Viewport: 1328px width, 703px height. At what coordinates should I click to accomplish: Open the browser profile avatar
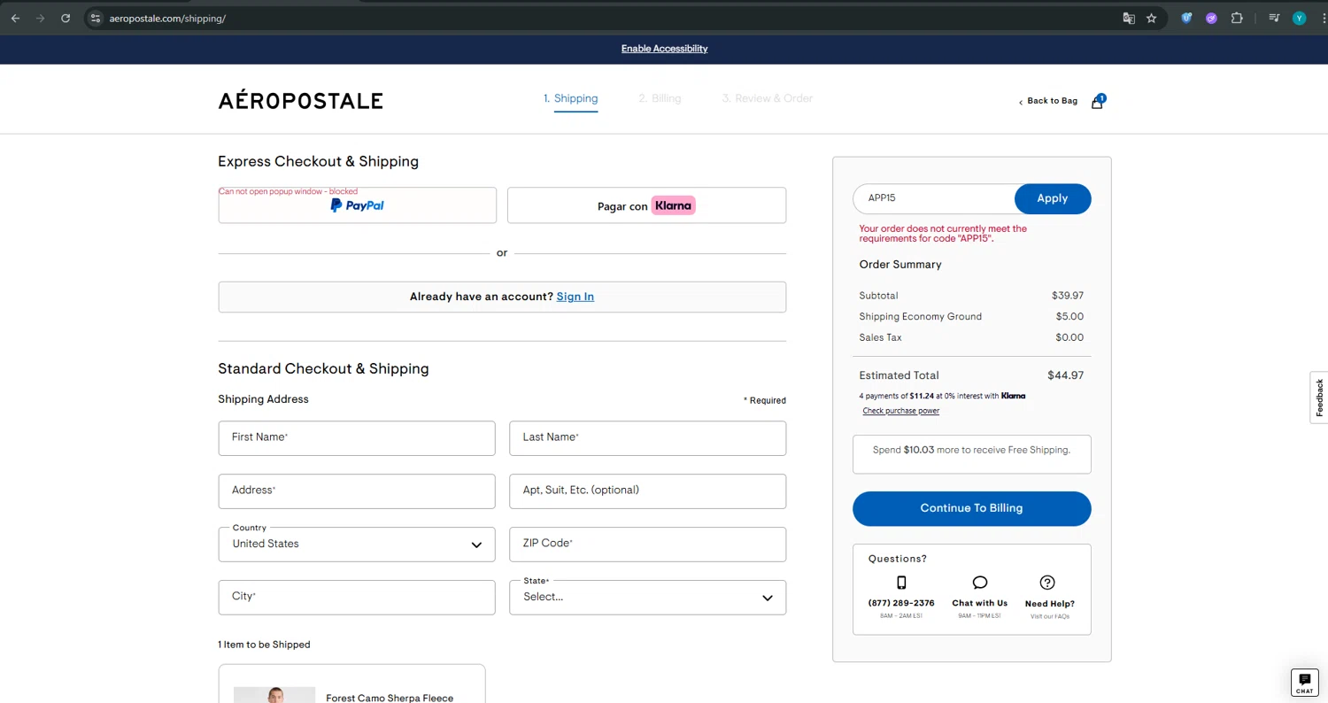(x=1299, y=18)
